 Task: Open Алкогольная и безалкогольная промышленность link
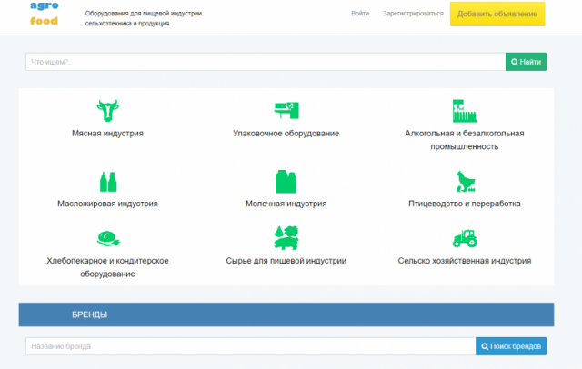pos(465,140)
